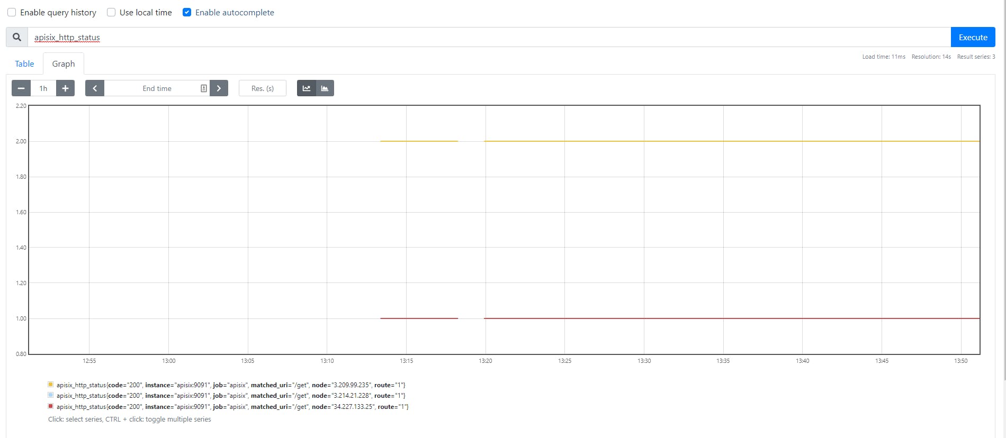Click the 1h range value field

[x=43, y=88]
